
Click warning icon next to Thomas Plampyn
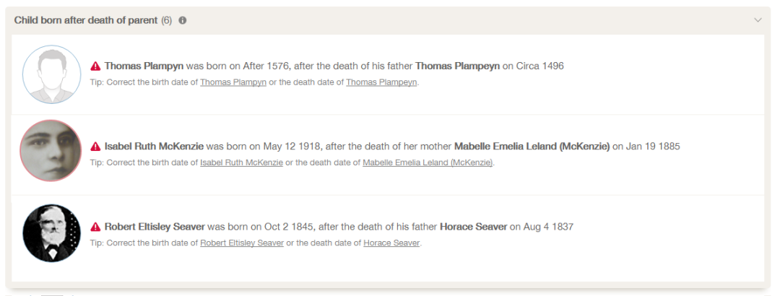click(x=95, y=66)
